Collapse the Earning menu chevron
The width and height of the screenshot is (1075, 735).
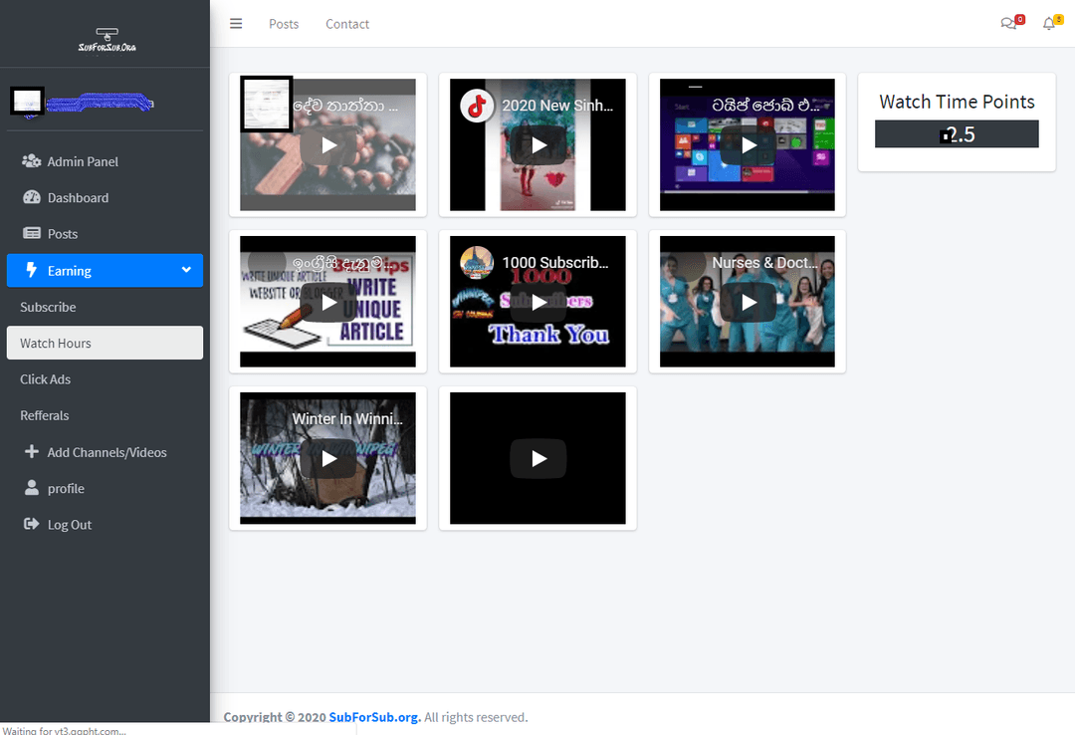click(186, 270)
